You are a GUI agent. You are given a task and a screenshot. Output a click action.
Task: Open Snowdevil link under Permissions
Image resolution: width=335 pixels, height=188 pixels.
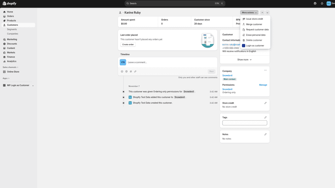(x=227, y=89)
